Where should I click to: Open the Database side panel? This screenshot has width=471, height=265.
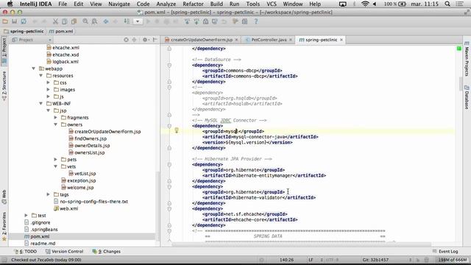click(x=467, y=97)
